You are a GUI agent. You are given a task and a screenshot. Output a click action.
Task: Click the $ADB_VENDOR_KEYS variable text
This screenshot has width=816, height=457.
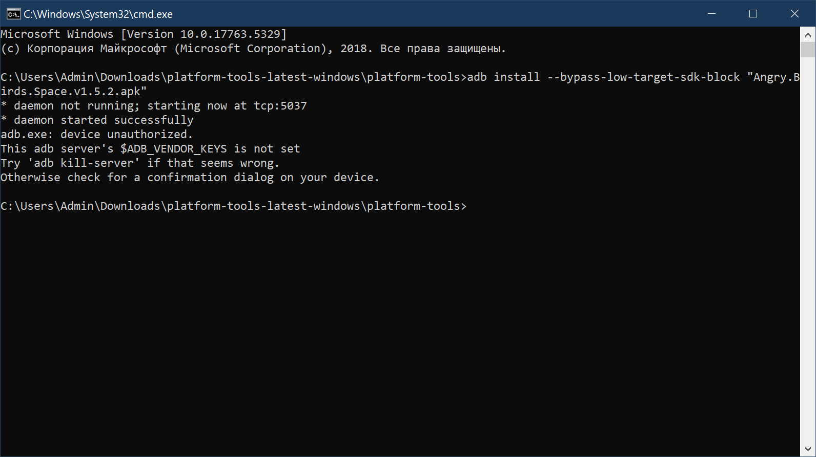(173, 149)
